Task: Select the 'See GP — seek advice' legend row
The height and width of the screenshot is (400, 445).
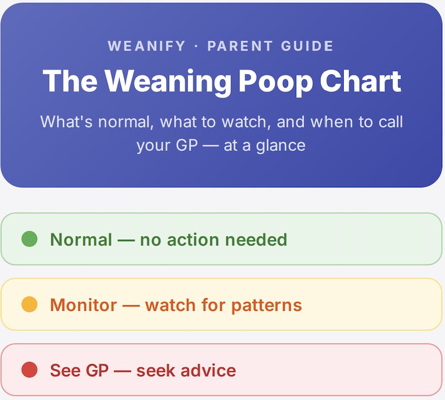Action: [x=221, y=370]
